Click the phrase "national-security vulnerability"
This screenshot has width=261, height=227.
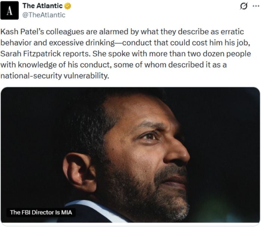pos(55,76)
